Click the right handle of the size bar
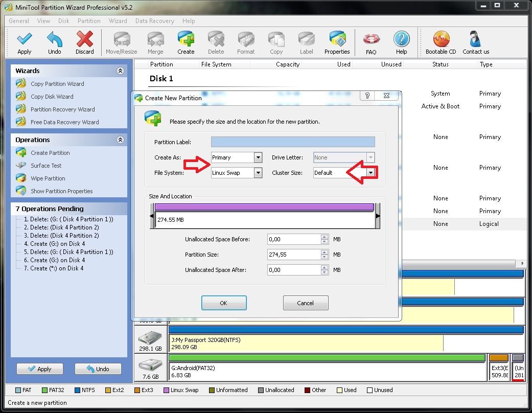The image size is (532, 413). coord(378,216)
